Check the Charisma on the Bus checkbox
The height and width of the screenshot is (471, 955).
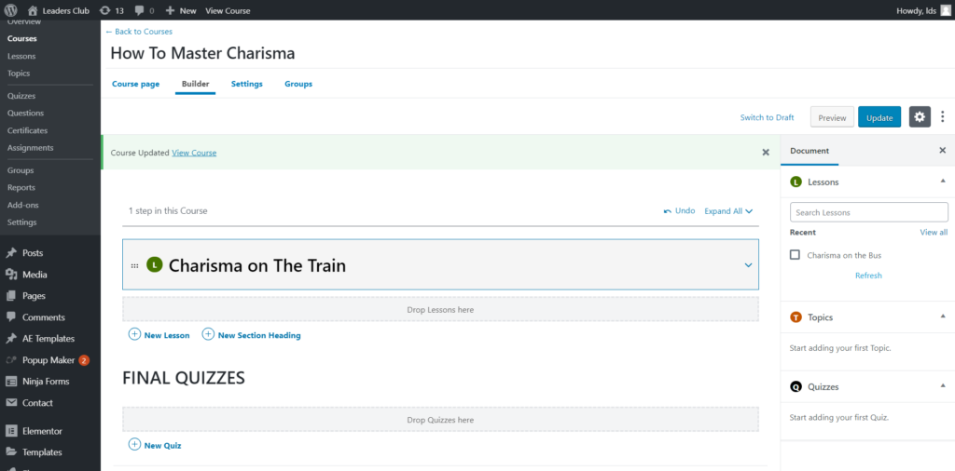click(x=795, y=254)
